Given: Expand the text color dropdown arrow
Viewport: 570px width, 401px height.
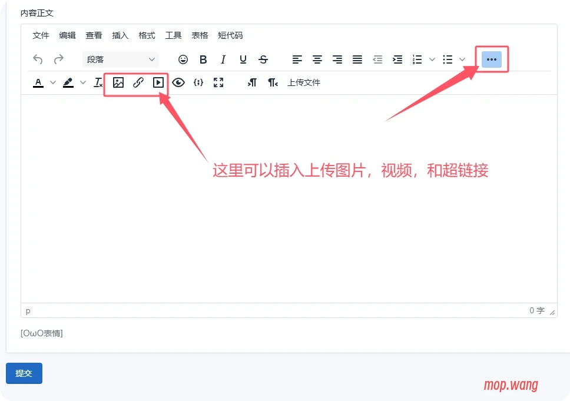Looking at the screenshot, I should tap(52, 82).
